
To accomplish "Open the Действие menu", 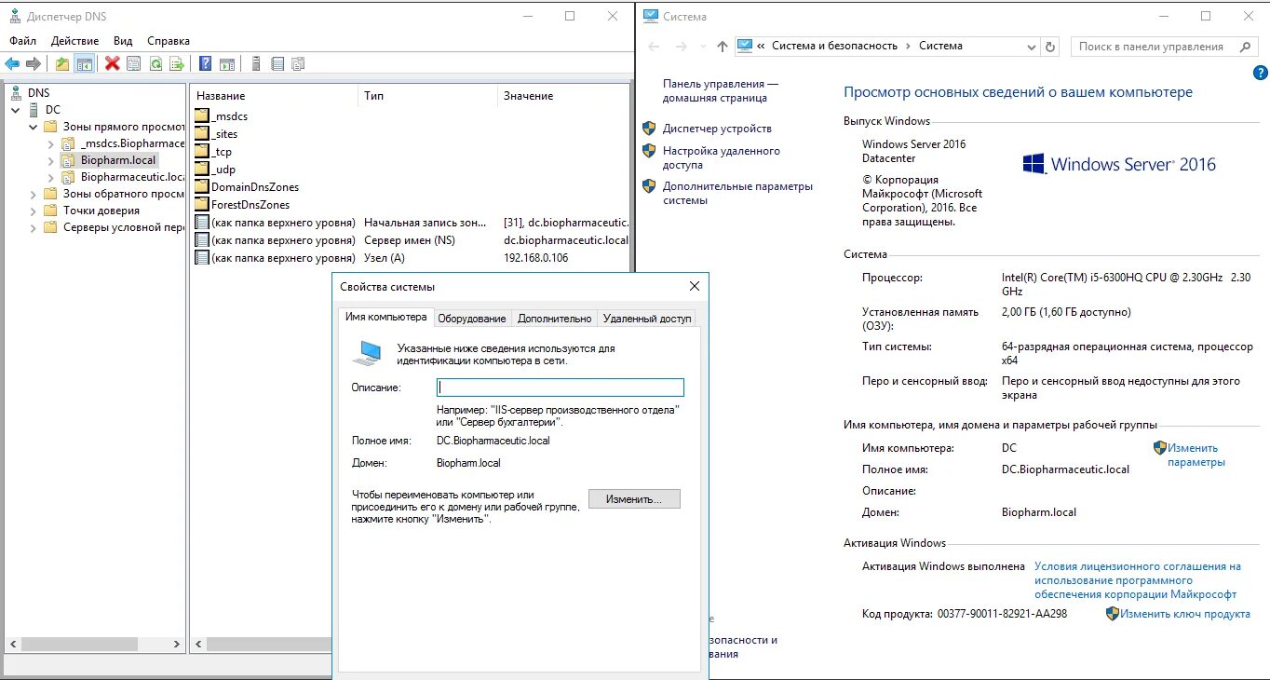I will (74, 41).
